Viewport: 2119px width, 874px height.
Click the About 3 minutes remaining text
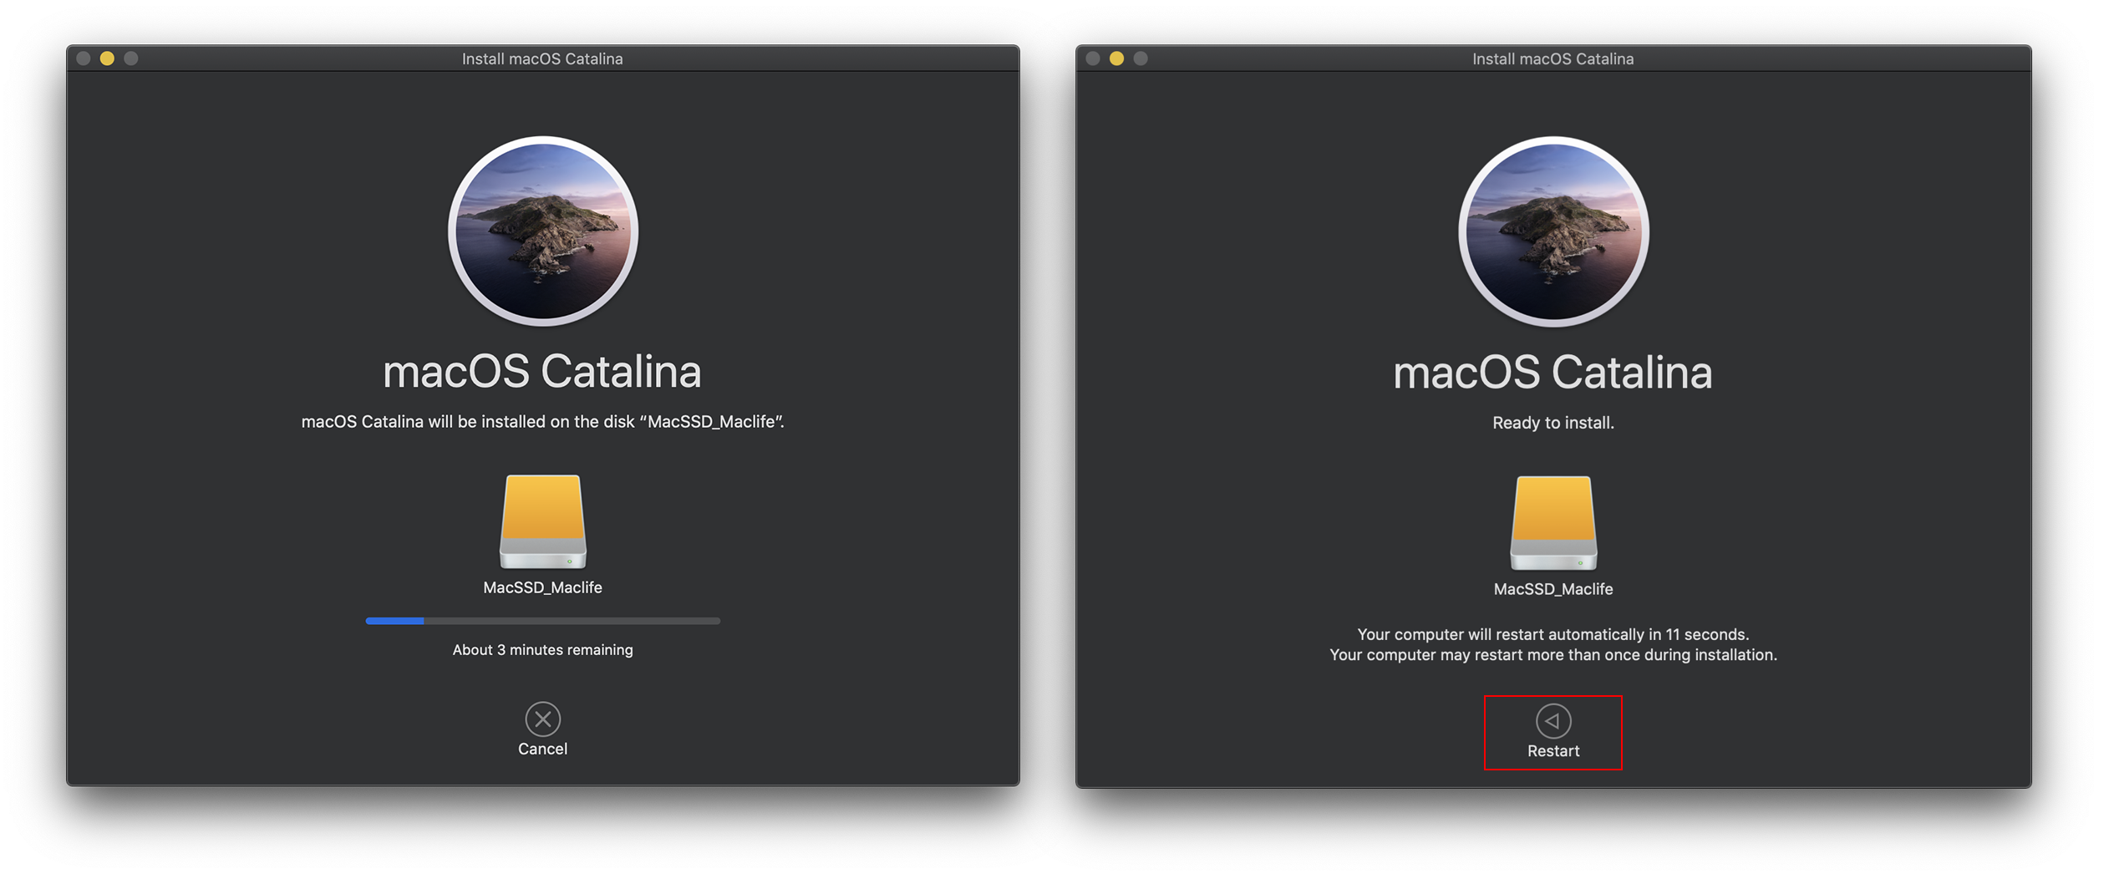(x=541, y=649)
